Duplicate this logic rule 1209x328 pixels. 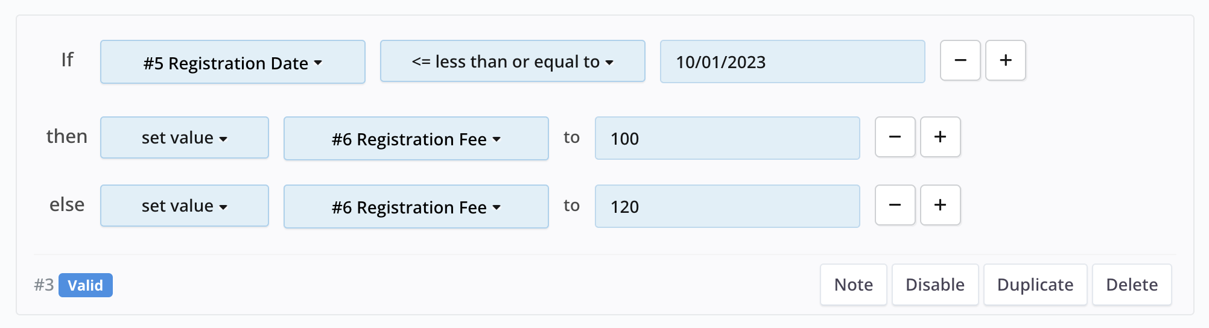click(1035, 285)
